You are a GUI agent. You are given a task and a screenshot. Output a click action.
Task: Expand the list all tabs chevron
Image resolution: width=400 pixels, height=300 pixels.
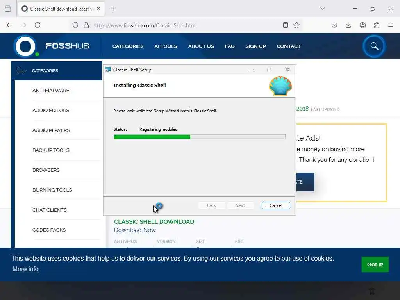tap(323, 9)
